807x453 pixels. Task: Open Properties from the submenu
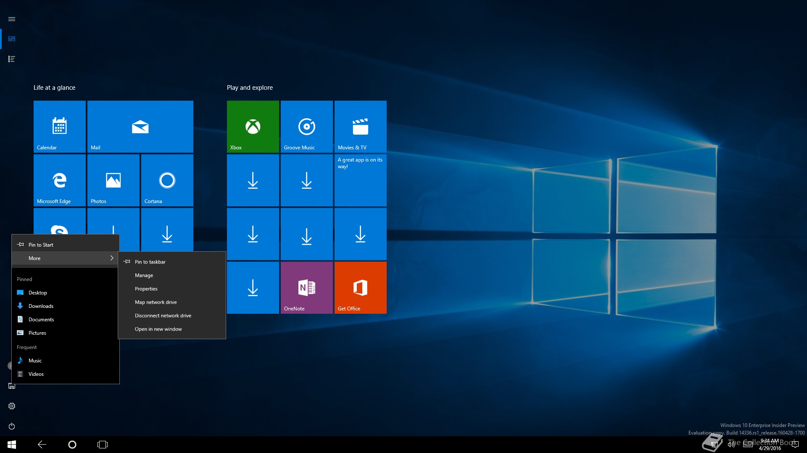point(172,289)
